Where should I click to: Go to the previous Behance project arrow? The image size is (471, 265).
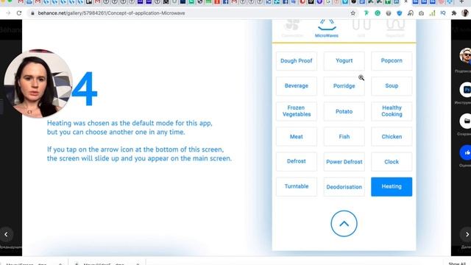tap(6, 234)
